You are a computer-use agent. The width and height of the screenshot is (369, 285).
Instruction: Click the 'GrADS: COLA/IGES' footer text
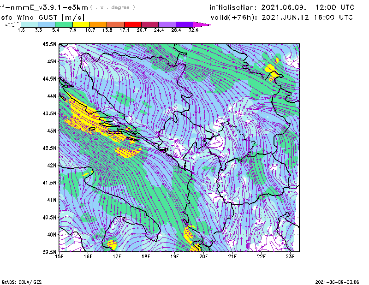[x=22, y=282]
